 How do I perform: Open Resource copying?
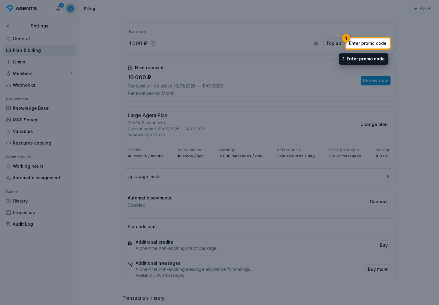(x=39, y=143)
